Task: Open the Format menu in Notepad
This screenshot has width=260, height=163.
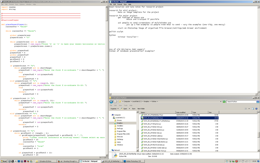Action: click(x=119, y=4)
